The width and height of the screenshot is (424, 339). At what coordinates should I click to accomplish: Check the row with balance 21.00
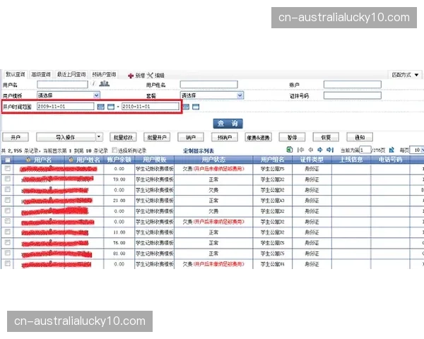pyautogui.click(x=8, y=200)
